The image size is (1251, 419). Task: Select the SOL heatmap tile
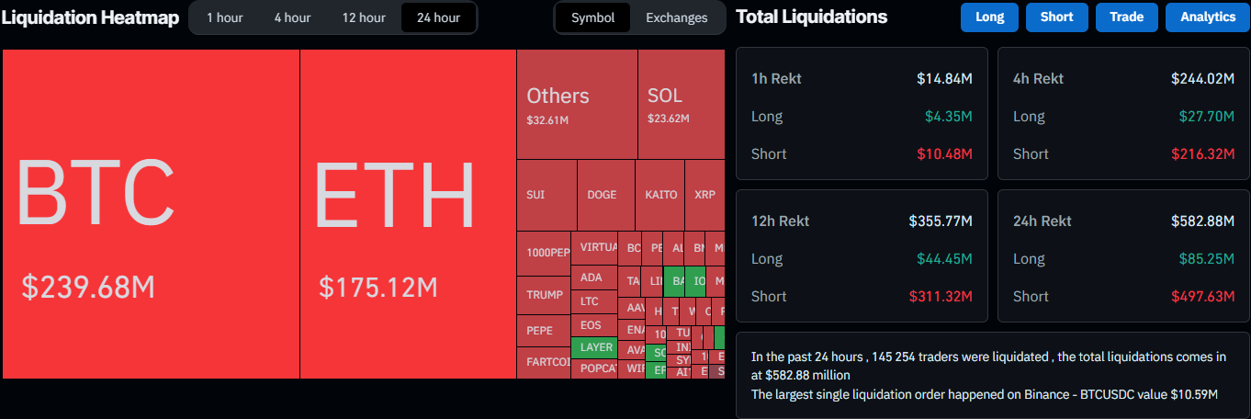pos(681,104)
